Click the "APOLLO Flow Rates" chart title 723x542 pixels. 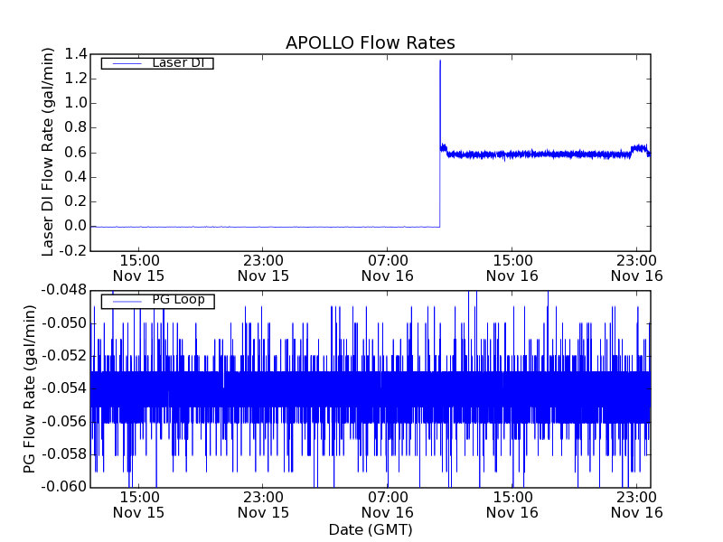coord(370,42)
